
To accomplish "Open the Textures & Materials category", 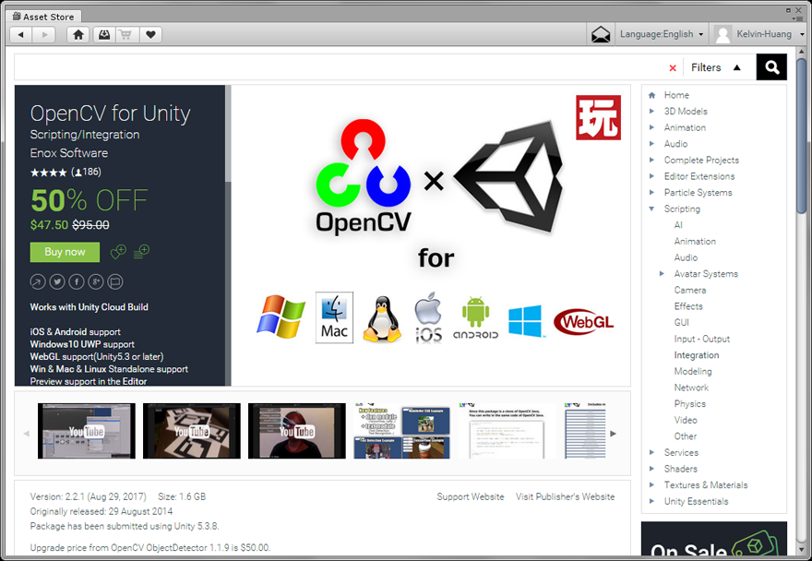I will [x=706, y=485].
